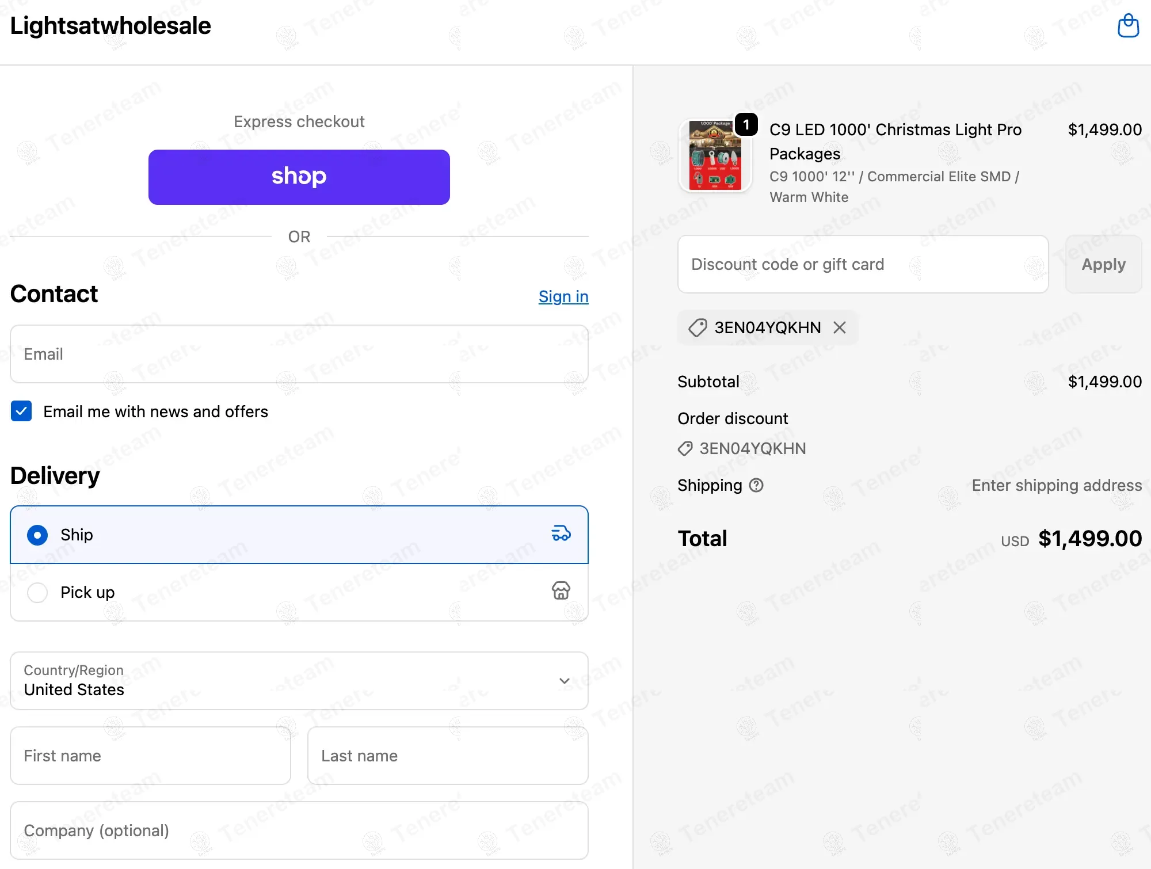Image resolution: width=1151 pixels, height=869 pixels.
Task: Click the Email input field
Action: click(299, 354)
